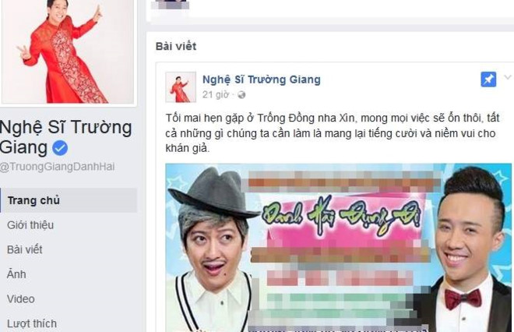Open the Ảnh sidebar section

click(16, 274)
